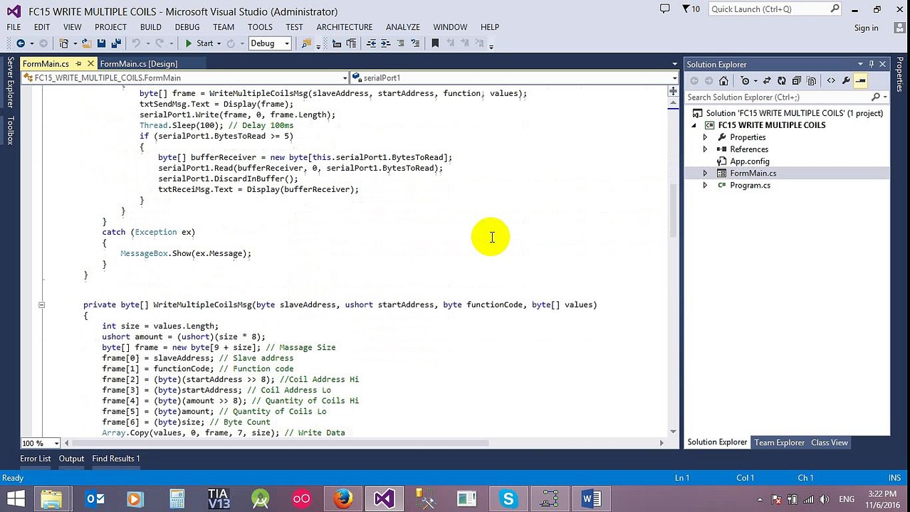Toggle auto-hide pin on Solution Explorer panel

click(x=871, y=64)
